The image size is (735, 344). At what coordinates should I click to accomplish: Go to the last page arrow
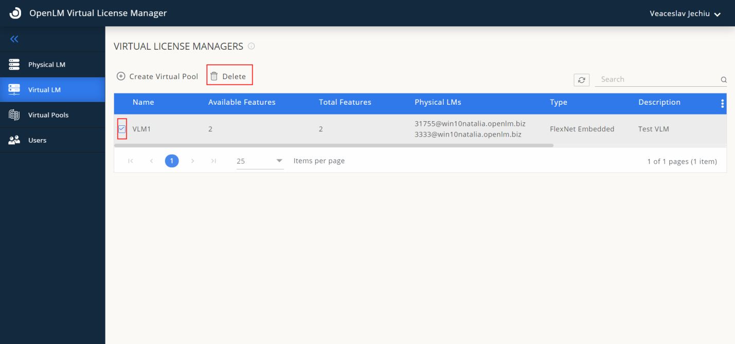point(213,161)
